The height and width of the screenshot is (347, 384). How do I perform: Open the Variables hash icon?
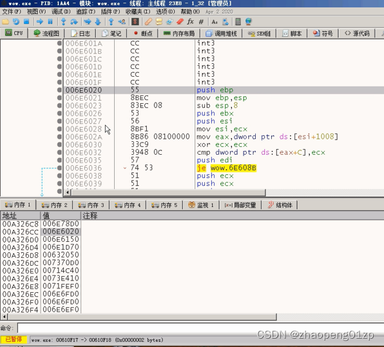[201, 21]
